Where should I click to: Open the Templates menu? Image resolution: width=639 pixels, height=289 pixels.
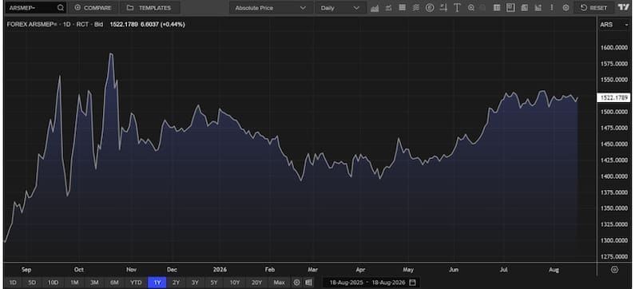pos(149,8)
